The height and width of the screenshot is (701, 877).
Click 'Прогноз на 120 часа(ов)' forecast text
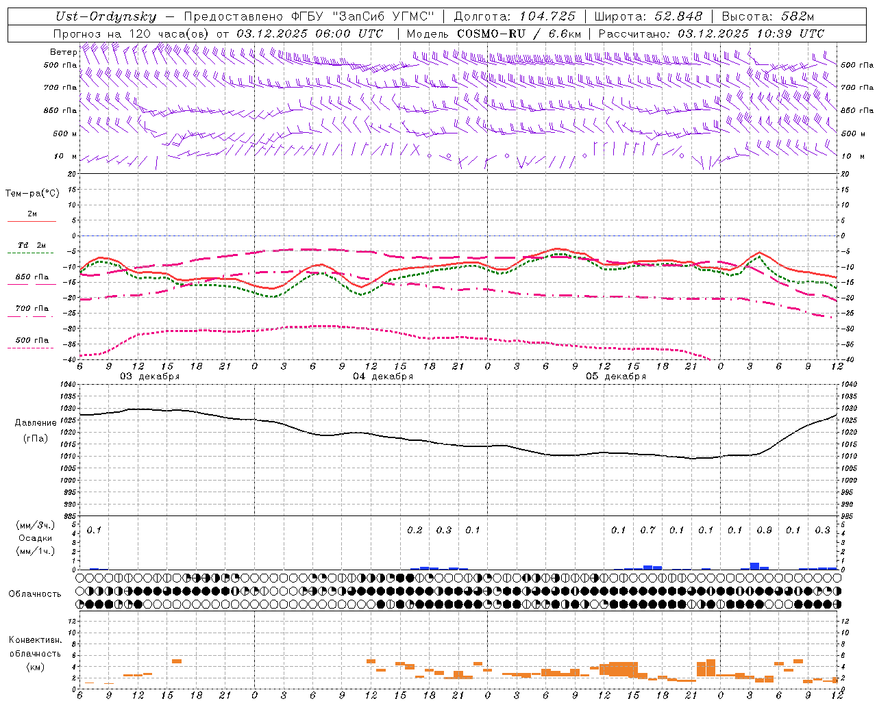[132, 34]
